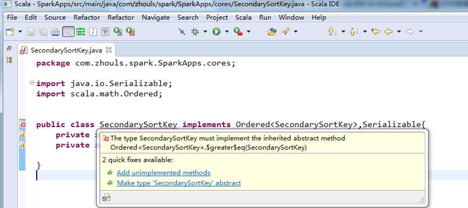Click the restore view icon in left sidebar
The image size is (468, 208).
pos(9,48)
